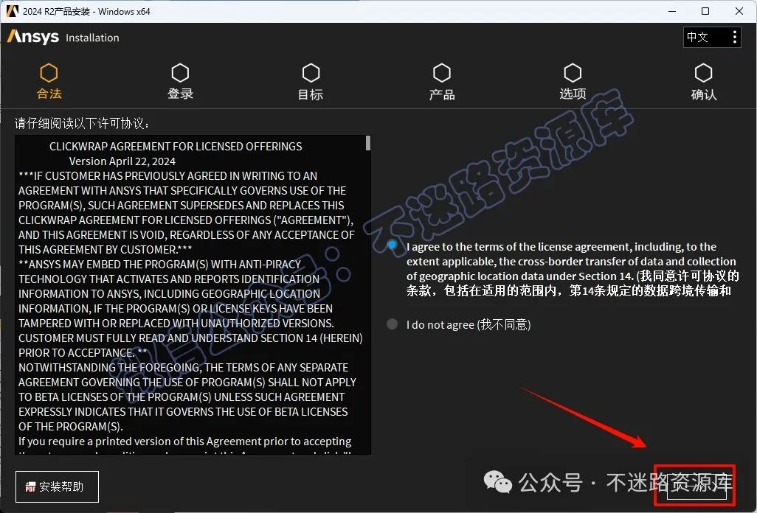
Task: Click the 选项 step hexagon icon
Action: 573,73
